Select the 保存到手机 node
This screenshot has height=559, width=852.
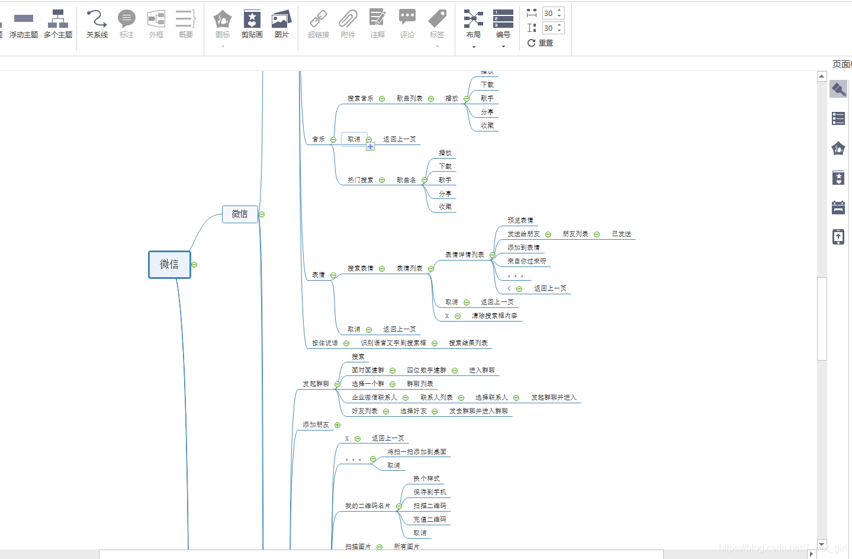430,492
